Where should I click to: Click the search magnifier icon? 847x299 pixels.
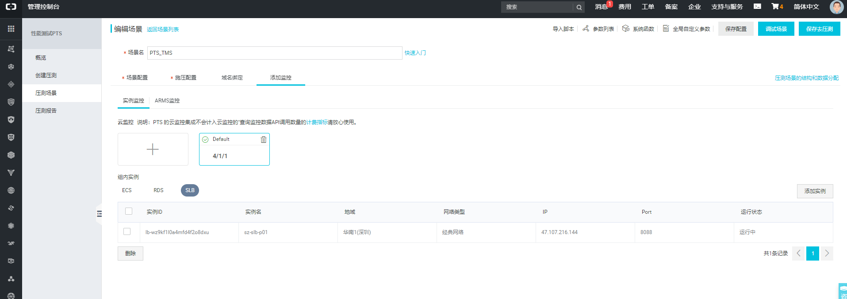click(x=579, y=7)
